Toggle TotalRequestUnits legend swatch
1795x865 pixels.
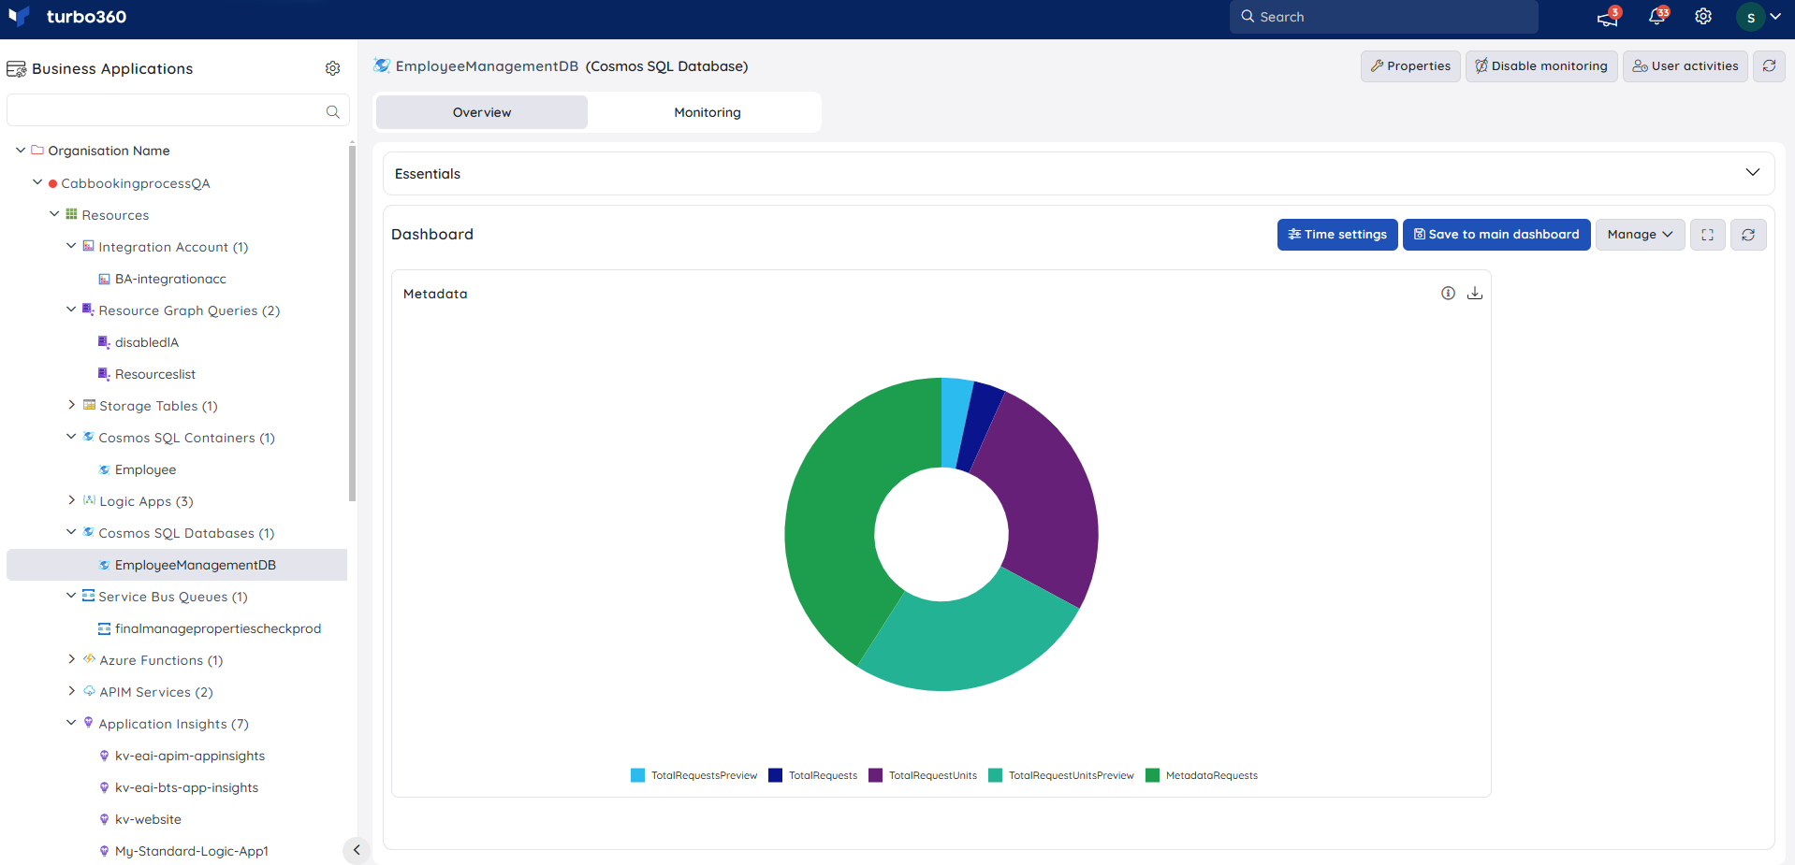pyautogui.click(x=875, y=775)
